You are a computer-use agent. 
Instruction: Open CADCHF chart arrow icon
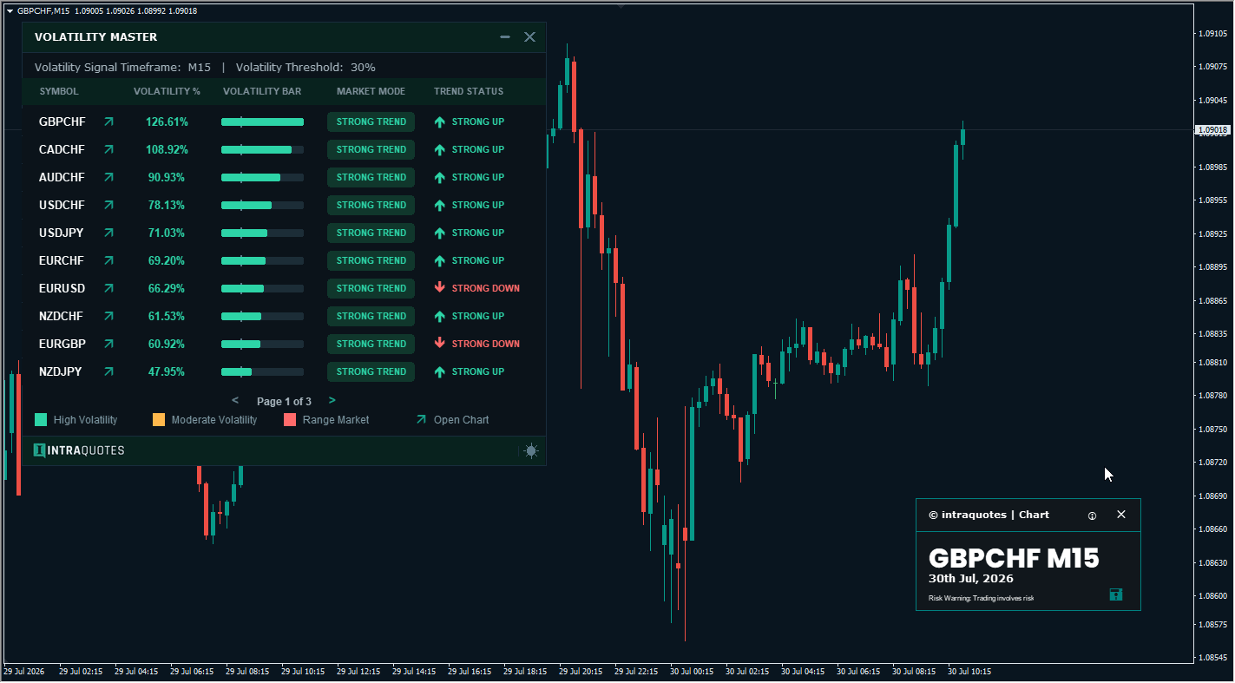pyautogui.click(x=108, y=150)
